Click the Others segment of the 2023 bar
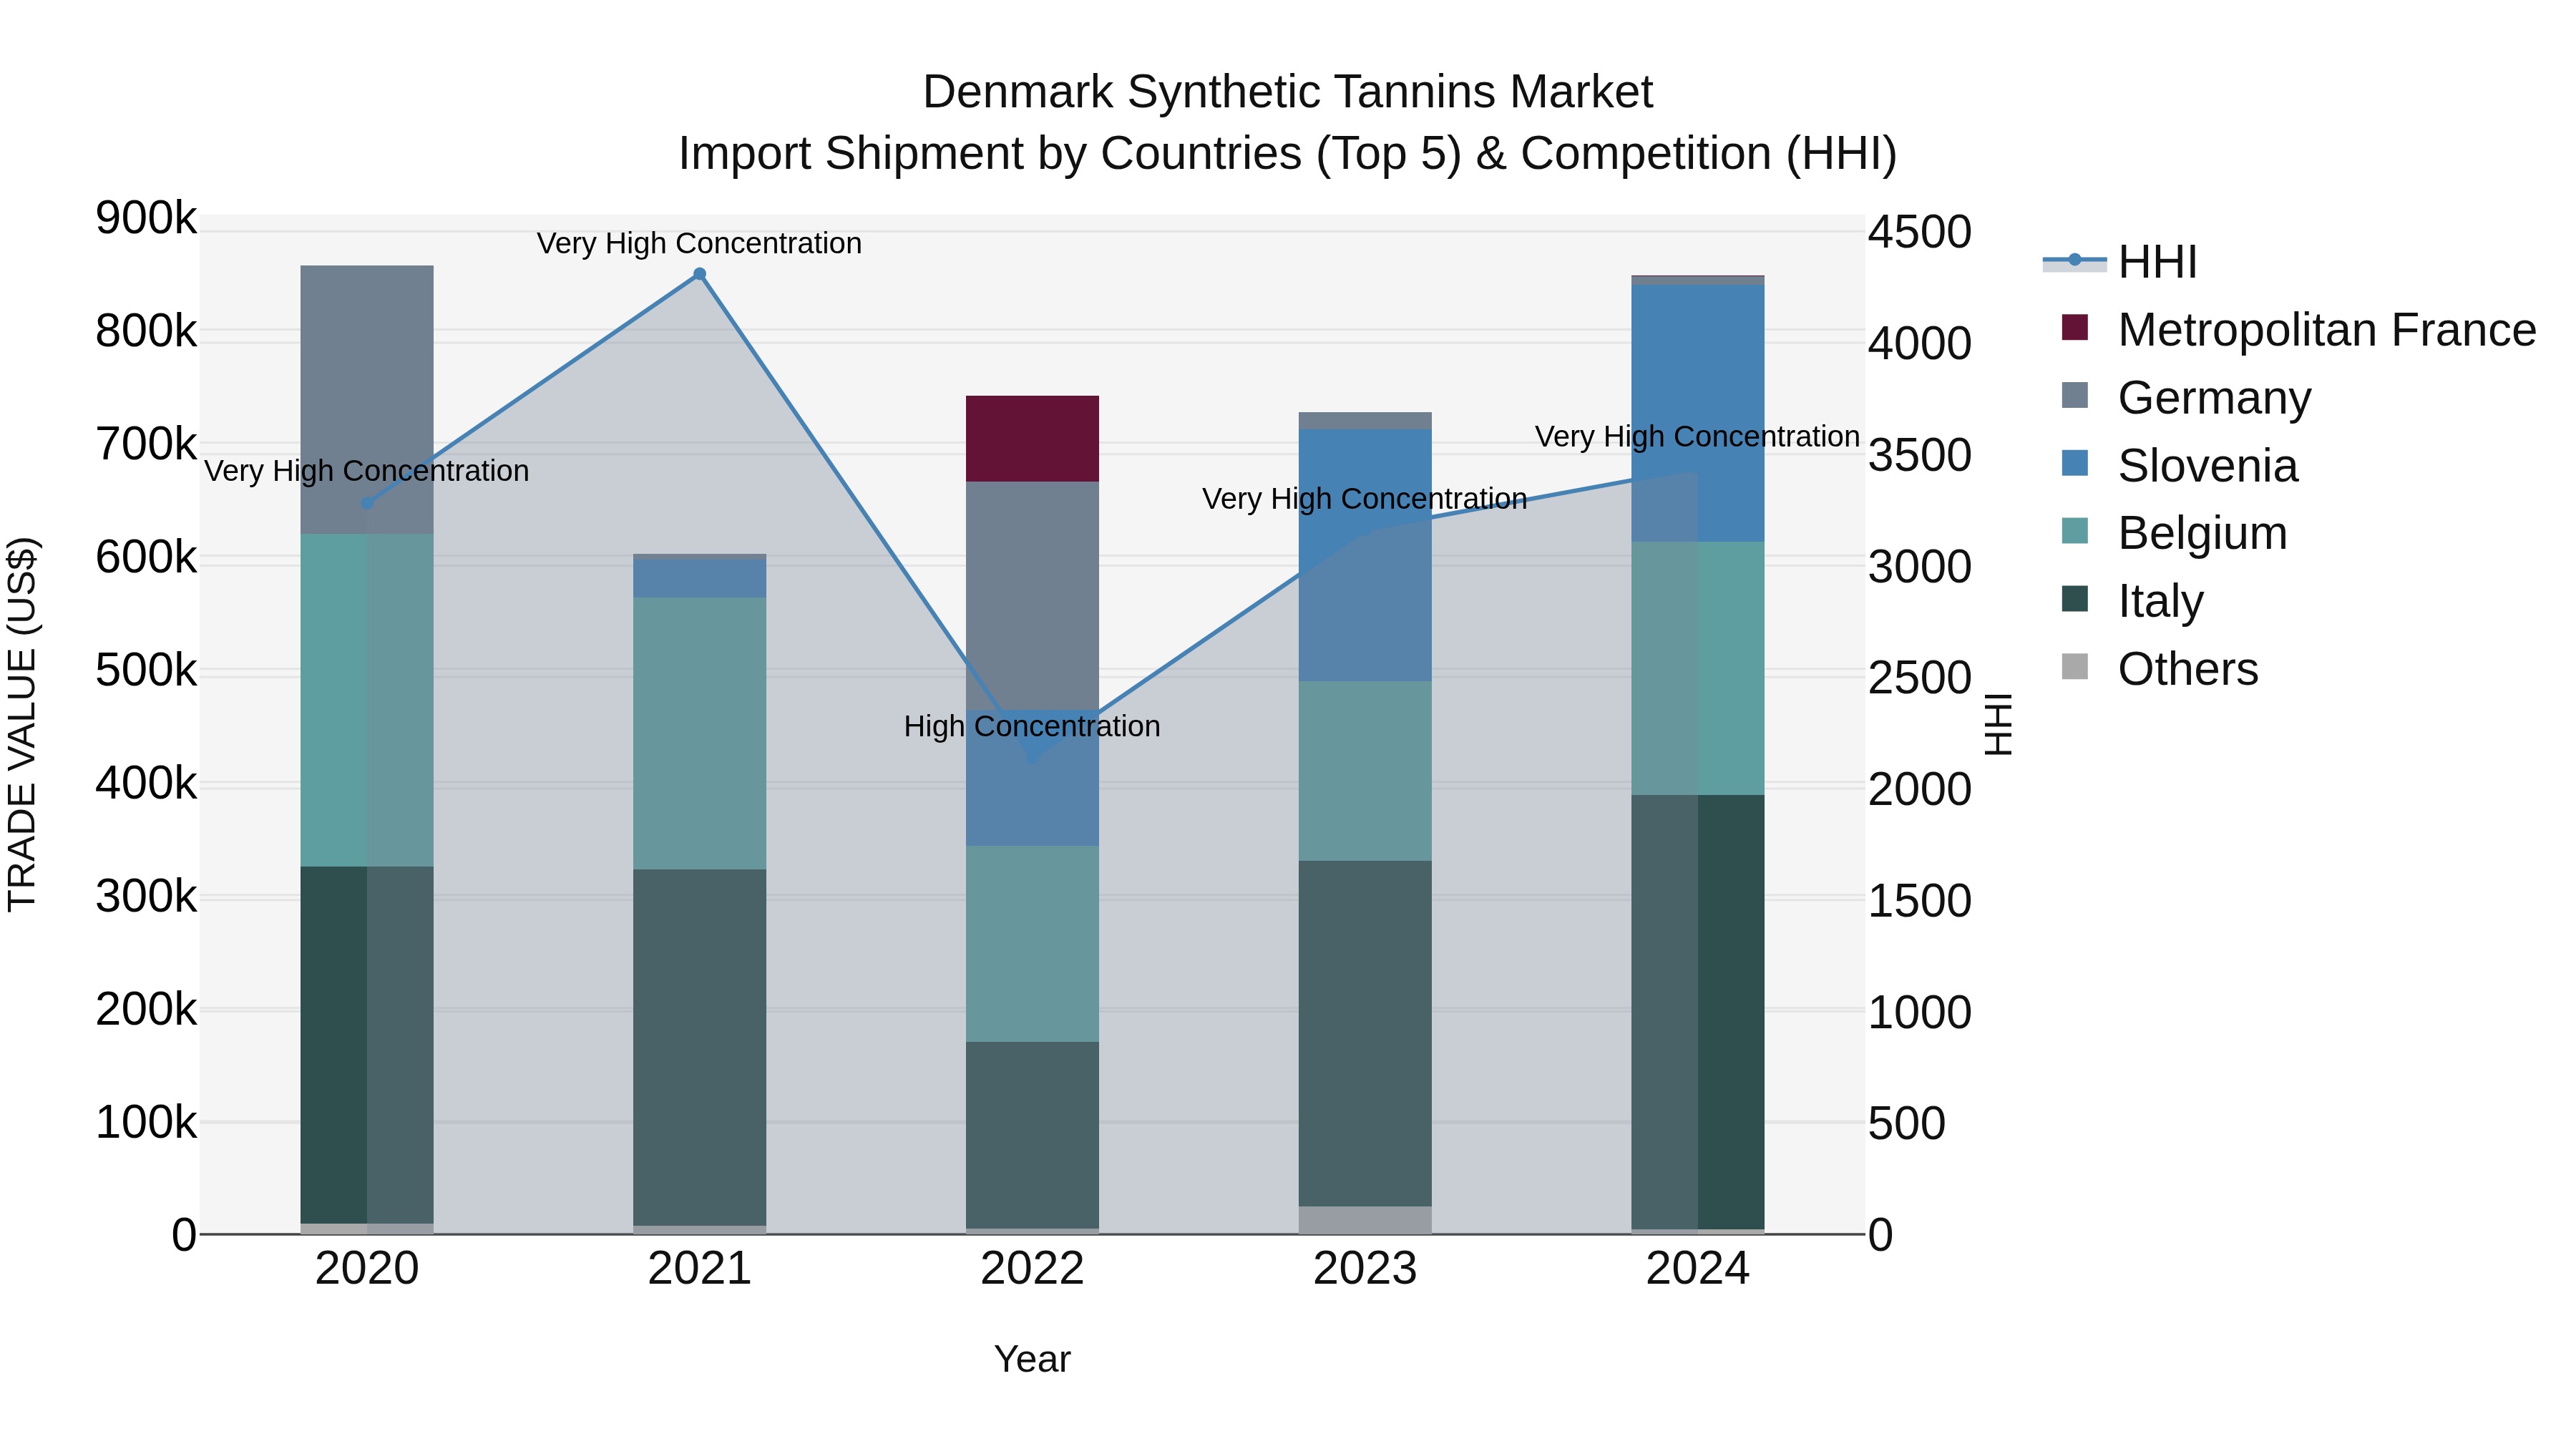 [1365, 1220]
